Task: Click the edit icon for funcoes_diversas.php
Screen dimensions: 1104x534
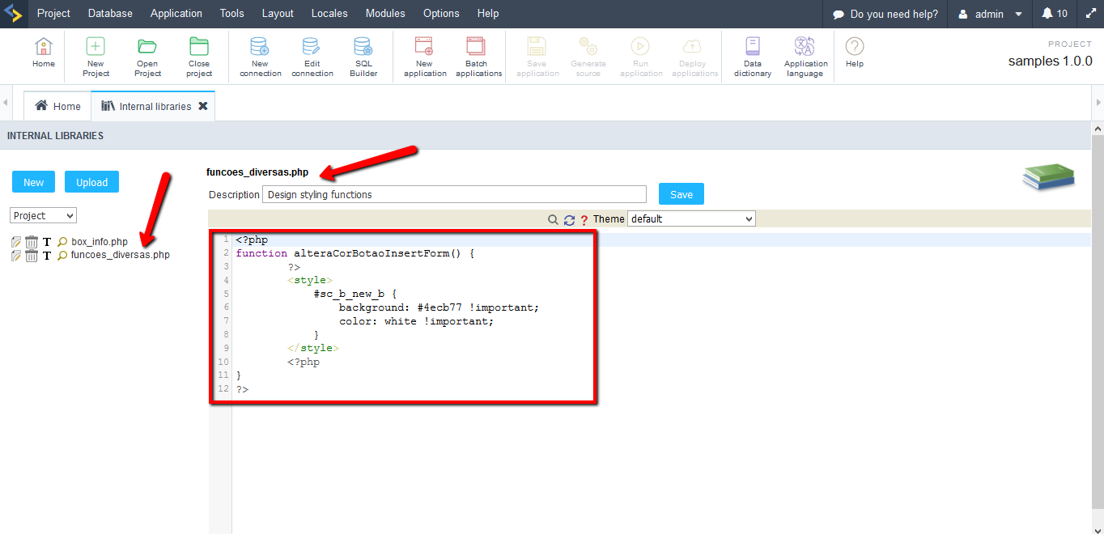Action: point(16,256)
